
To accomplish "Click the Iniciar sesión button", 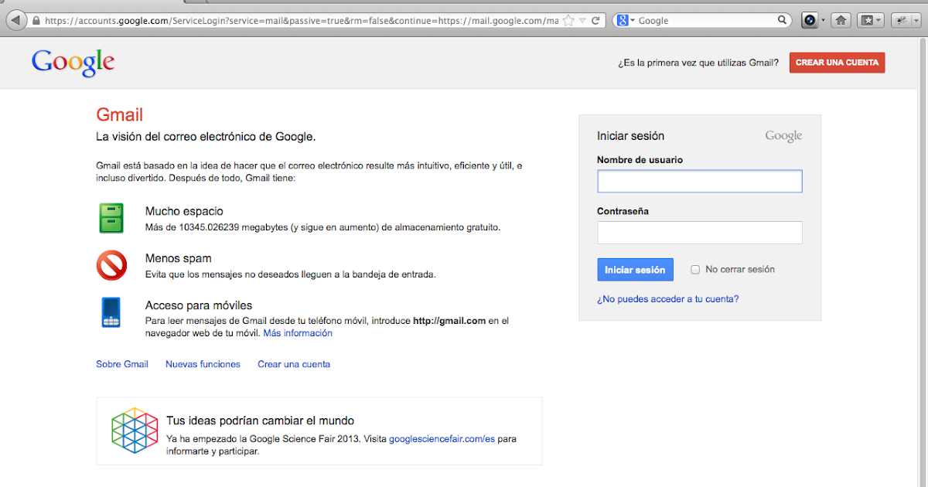I will pos(635,270).
